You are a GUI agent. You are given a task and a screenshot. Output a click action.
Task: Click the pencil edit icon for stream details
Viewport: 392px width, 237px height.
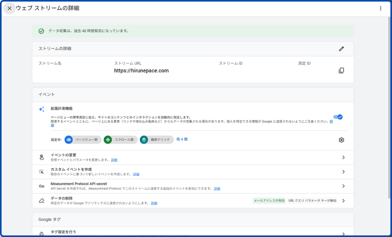pyautogui.click(x=341, y=49)
